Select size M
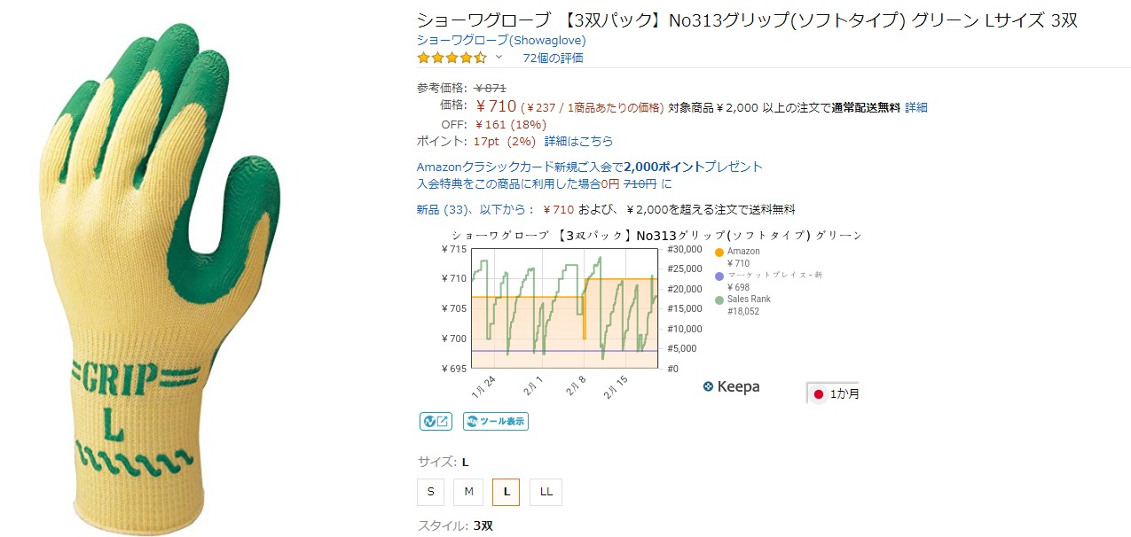The image size is (1131, 537). click(468, 491)
